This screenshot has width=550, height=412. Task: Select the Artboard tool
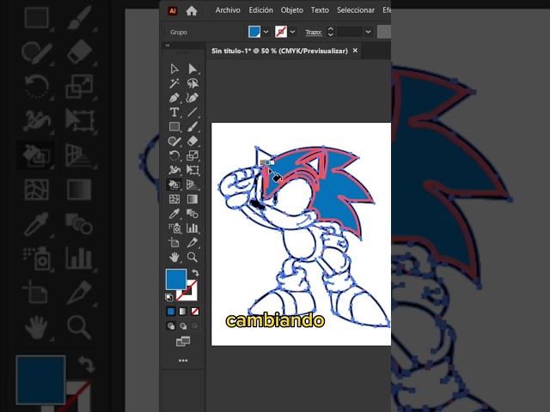click(174, 242)
